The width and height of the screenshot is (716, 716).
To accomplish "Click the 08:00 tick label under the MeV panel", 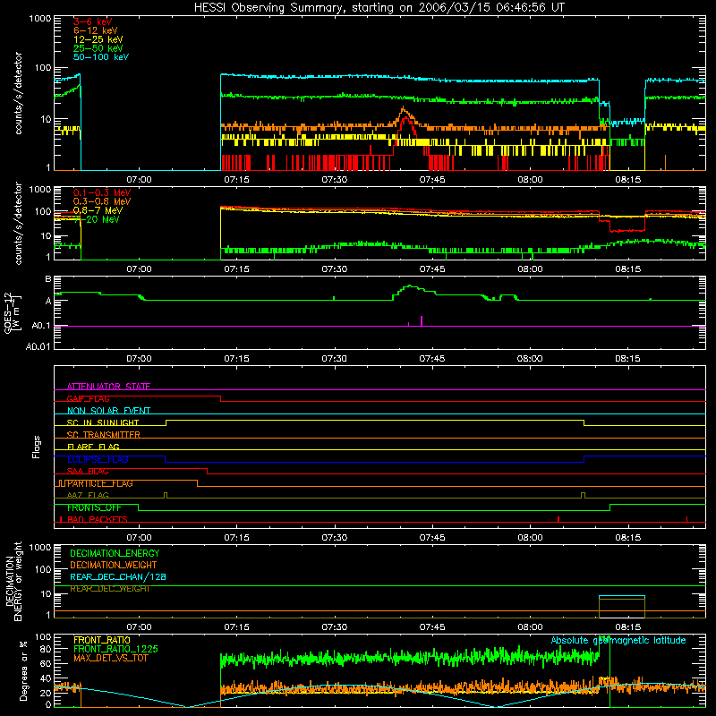I will point(530,269).
